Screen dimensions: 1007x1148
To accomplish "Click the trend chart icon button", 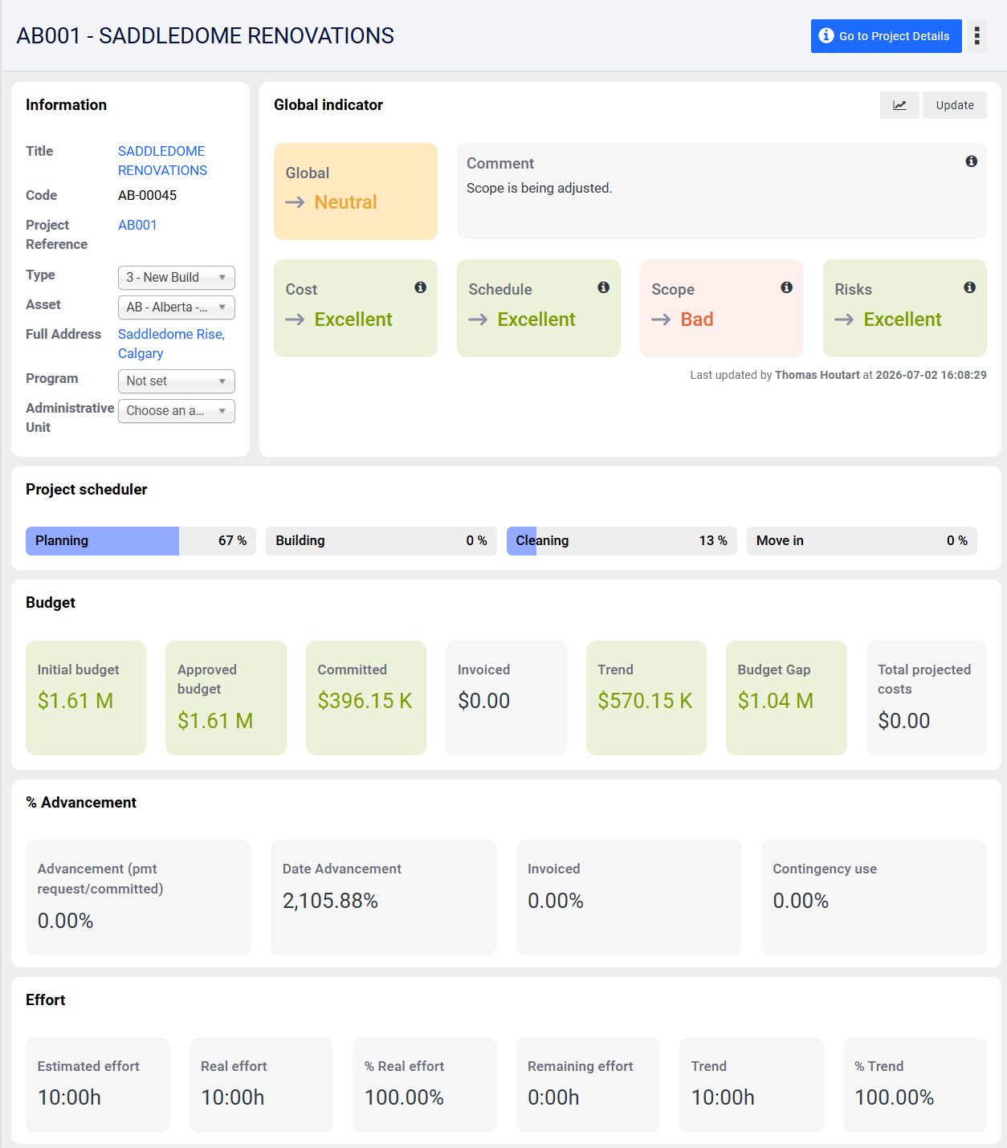I will pyautogui.click(x=899, y=105).
